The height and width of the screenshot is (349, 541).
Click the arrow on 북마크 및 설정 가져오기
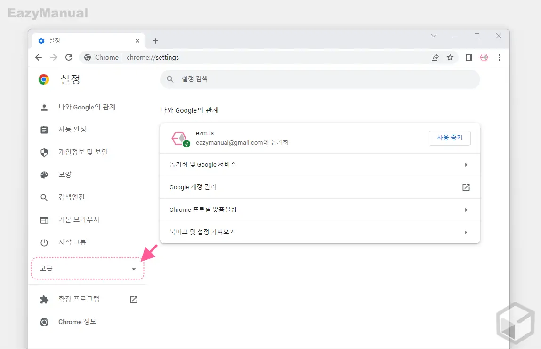point(466,233)
